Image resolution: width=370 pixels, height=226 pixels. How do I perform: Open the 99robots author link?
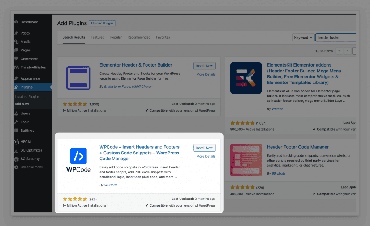(x=279, y=173)
